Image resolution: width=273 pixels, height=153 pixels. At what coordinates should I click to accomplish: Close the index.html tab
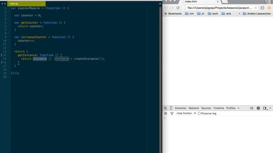tap(218, 1)
